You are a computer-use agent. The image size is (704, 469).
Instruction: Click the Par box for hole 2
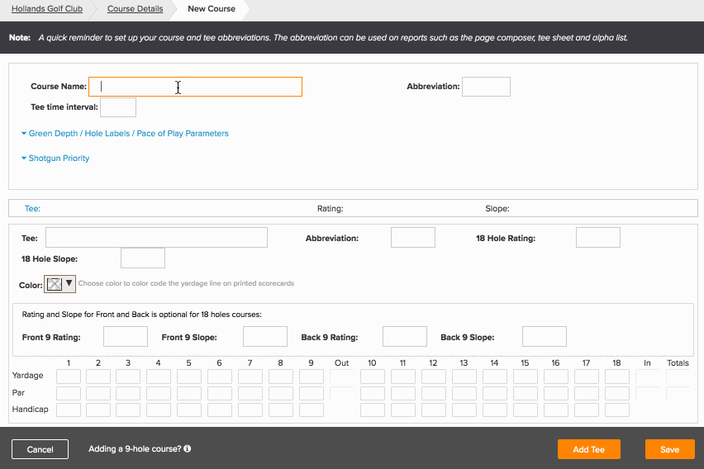coord(98,393)
